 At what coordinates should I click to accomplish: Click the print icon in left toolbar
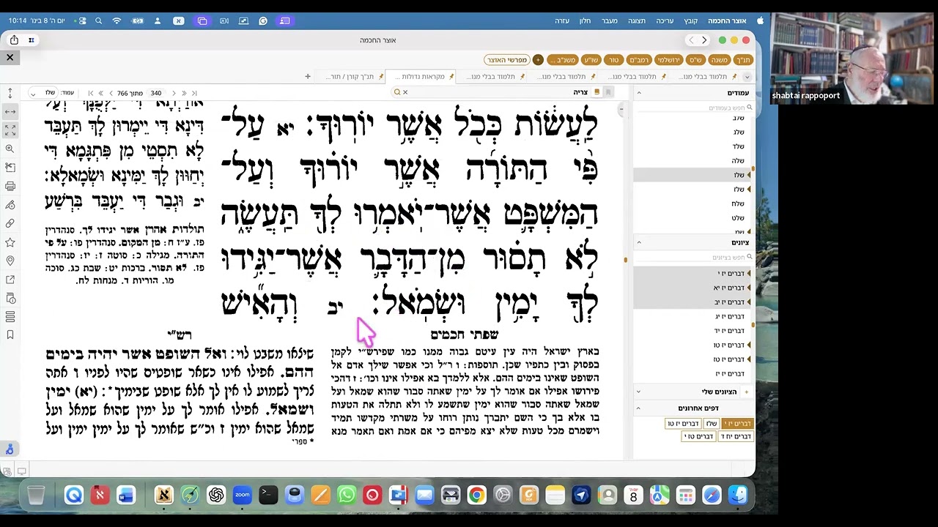pyautogui.click(x=10, y=186)
